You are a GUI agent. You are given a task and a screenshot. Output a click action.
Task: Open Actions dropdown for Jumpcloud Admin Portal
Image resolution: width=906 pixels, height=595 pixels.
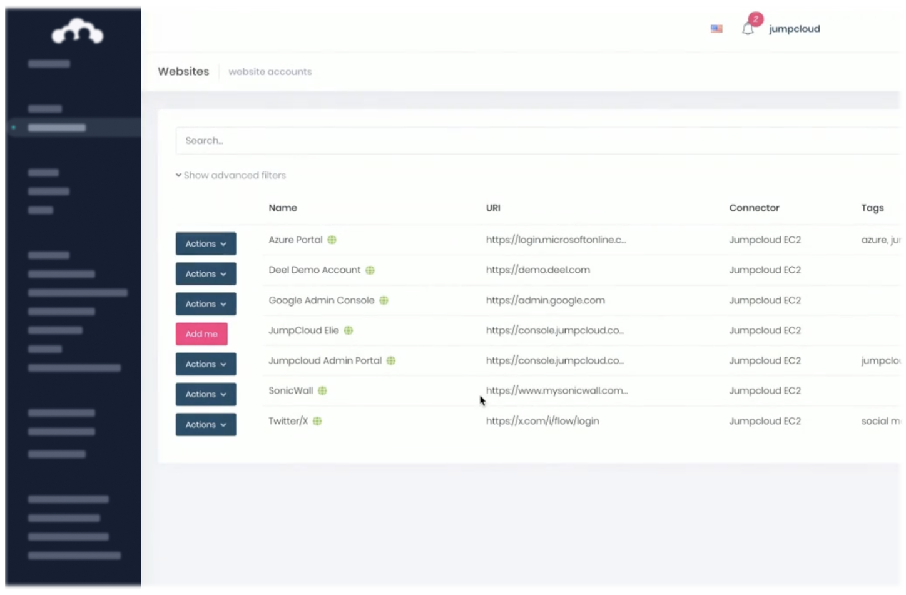click(x=206, y=364)
